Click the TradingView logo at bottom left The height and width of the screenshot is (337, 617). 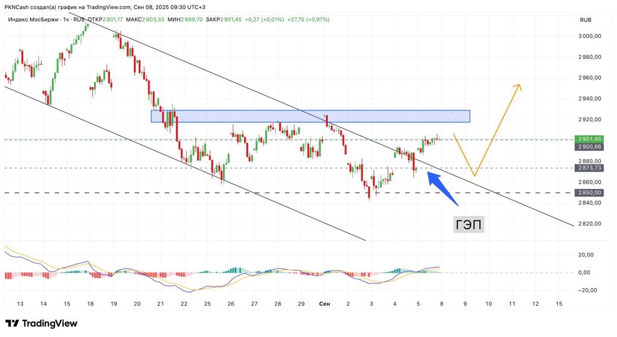(x=41, y=324)
